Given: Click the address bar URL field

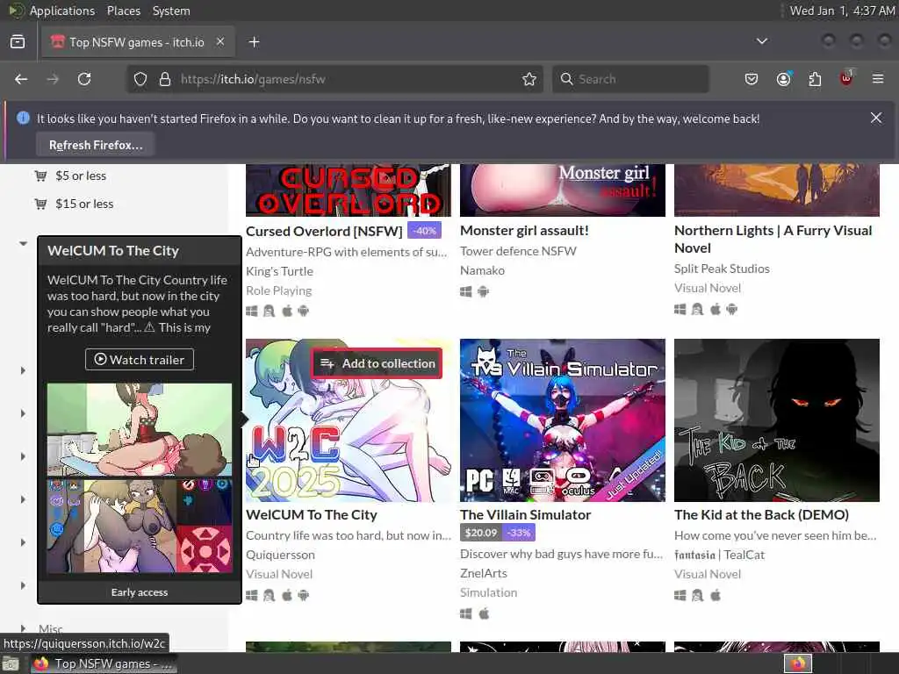Looking at the screenshot, I should pyautogui.click(x=333, y=79).
